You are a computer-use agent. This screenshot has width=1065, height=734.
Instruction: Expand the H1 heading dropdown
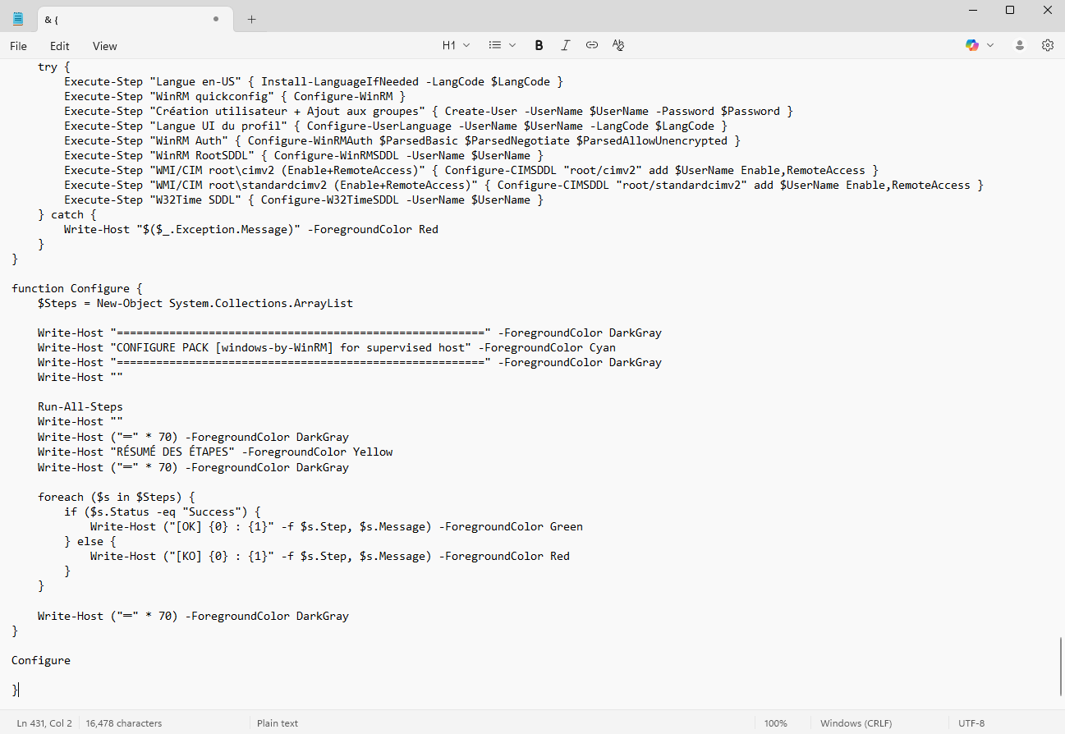[x=456, y=46]
